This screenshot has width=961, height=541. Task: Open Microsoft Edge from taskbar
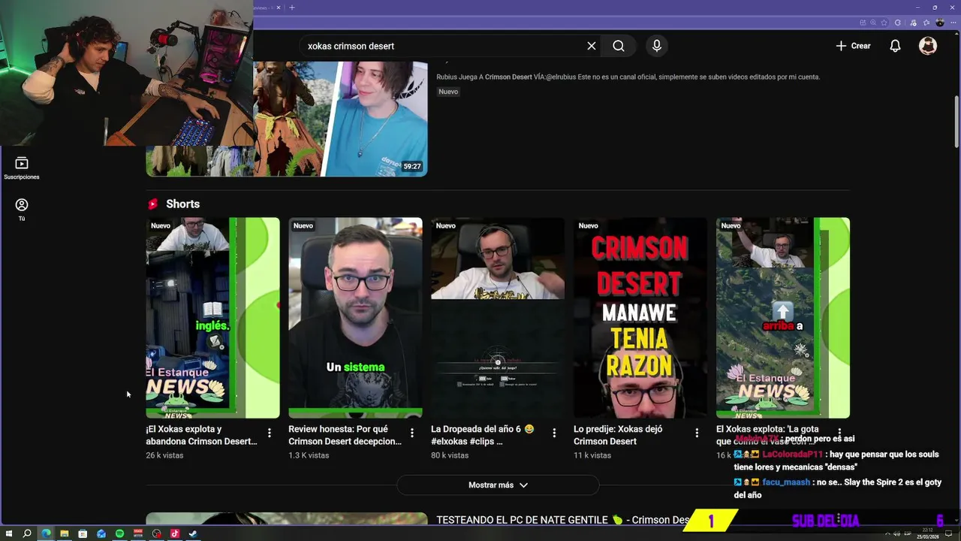46,533
